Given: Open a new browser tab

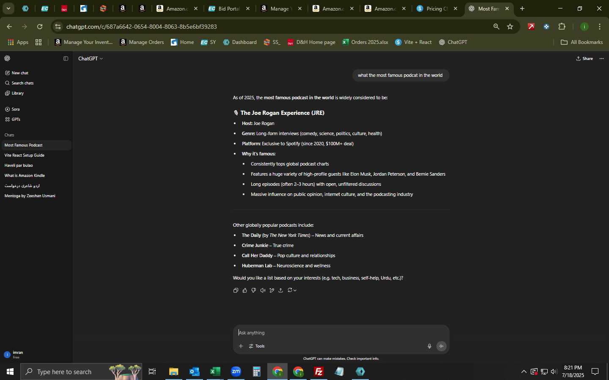Looking at the screenshot, I should click(x=522, y=8).
